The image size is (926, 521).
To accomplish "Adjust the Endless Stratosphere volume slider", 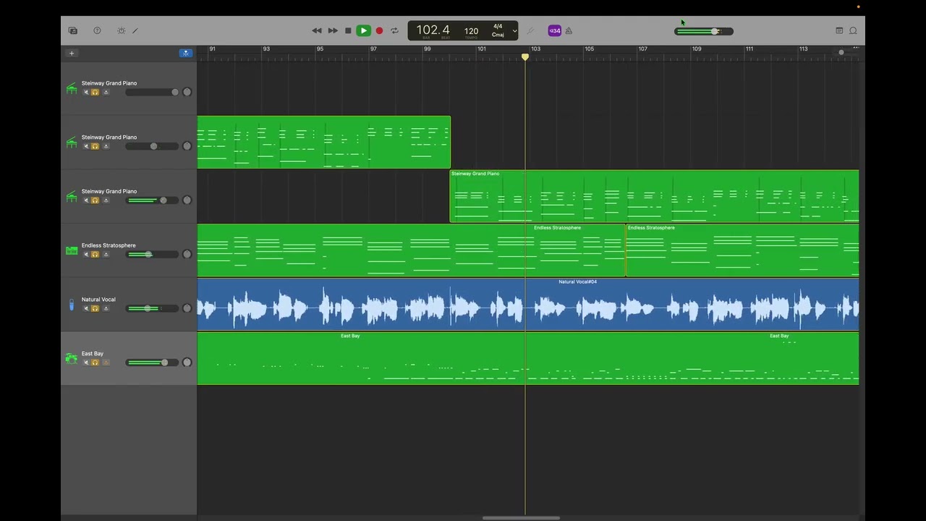I will pos(152,254).
